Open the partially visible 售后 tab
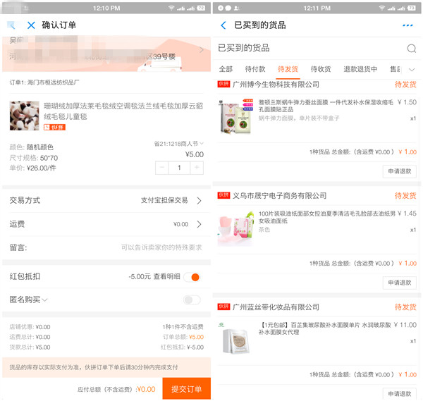 tap(396, 69)
